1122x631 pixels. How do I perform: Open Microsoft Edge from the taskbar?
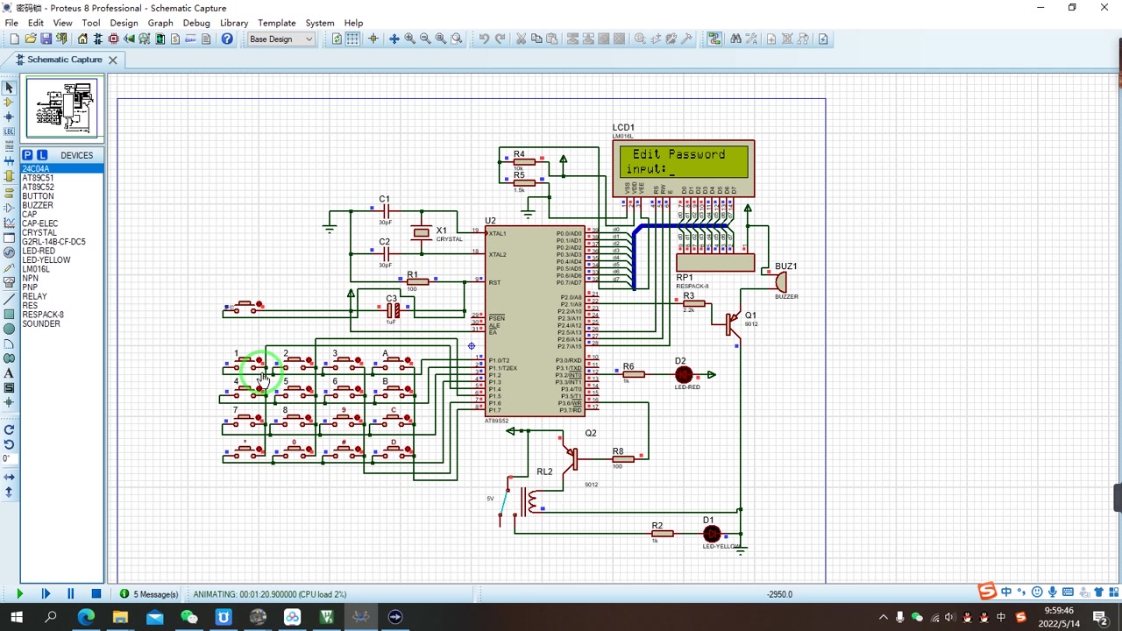(x=86, y=617)
